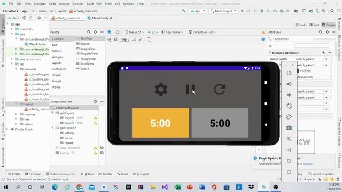Open Attributes panel settings gear

coord(327,32)
